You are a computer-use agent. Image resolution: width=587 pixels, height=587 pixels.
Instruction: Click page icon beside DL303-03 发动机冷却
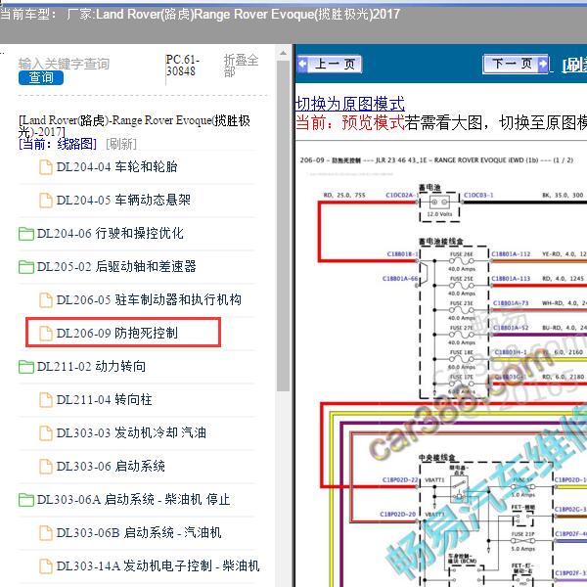point(46,433)
